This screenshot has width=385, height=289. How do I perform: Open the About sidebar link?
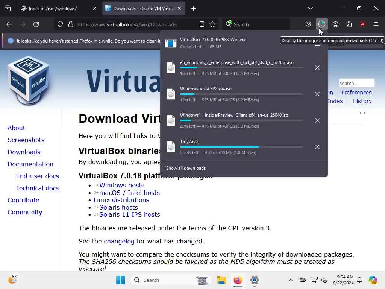(x=16, y=128)
